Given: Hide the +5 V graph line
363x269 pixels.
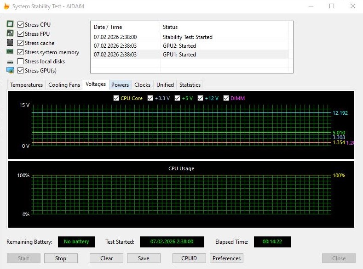Looking at the screenshot, I should pyautogui.click(x=177, y=98).
